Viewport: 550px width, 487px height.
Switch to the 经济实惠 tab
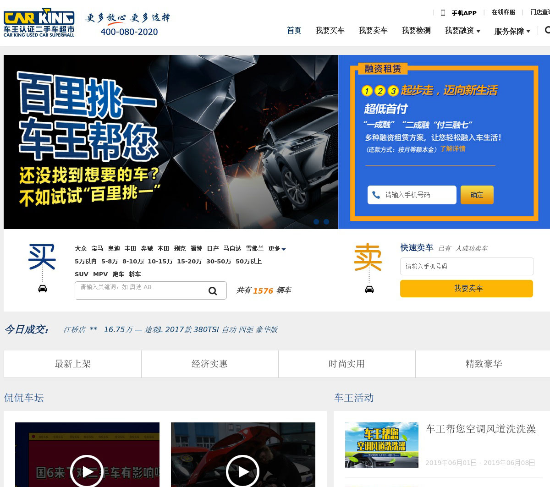point(209,364)
